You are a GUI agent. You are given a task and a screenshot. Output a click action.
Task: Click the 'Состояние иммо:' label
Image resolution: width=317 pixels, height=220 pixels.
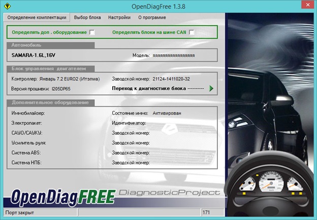(130, 113)
